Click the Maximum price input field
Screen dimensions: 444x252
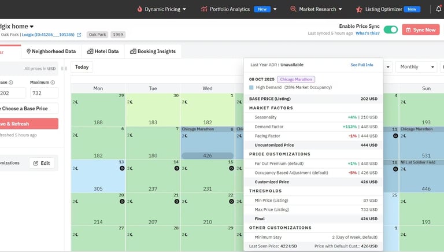[x=44, y=93]
